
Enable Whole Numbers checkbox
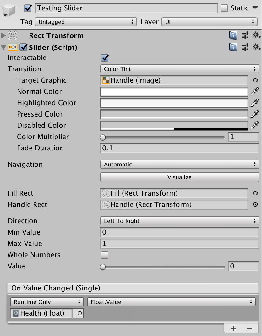tap(105, 255)
